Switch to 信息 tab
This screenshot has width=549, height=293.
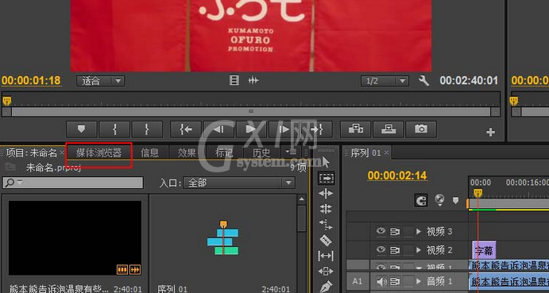point(150,152)
